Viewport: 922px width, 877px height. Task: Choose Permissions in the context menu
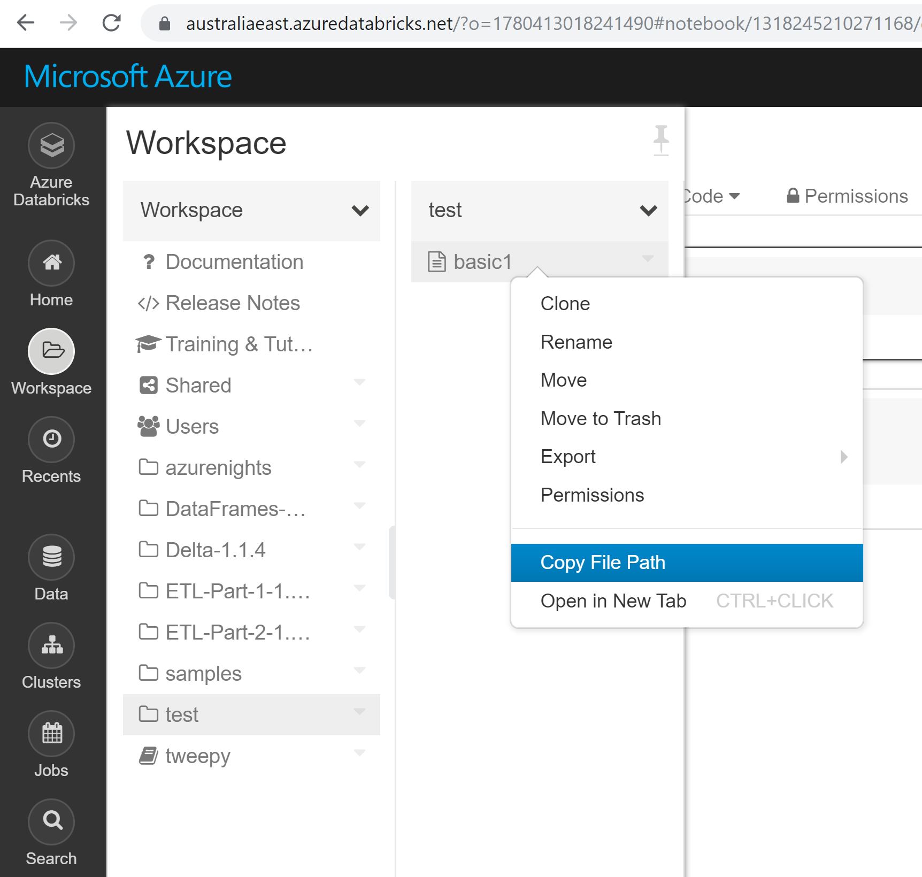(x=687, y=495)
